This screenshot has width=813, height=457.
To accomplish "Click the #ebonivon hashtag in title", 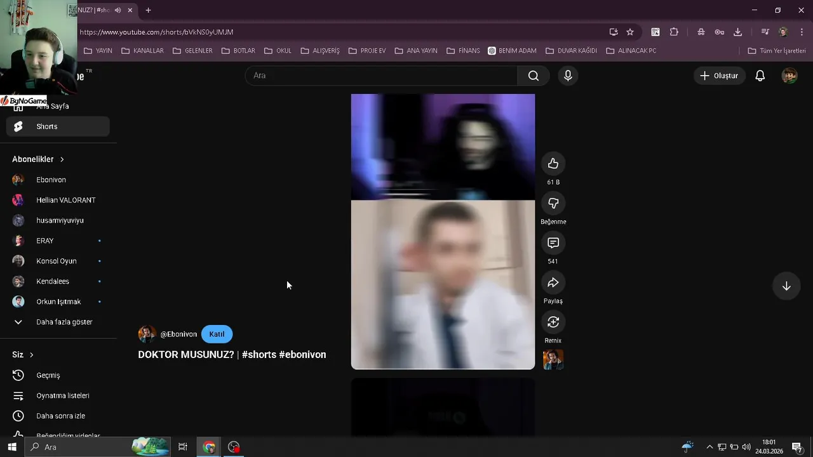I will pyautogui.click(x=302, y=355).
